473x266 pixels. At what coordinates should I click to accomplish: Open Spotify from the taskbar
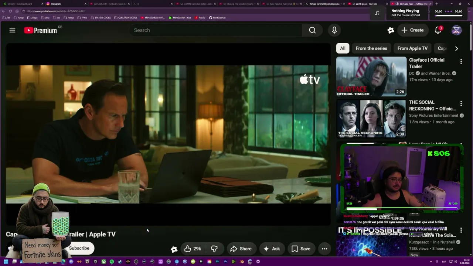click(112, 262)
